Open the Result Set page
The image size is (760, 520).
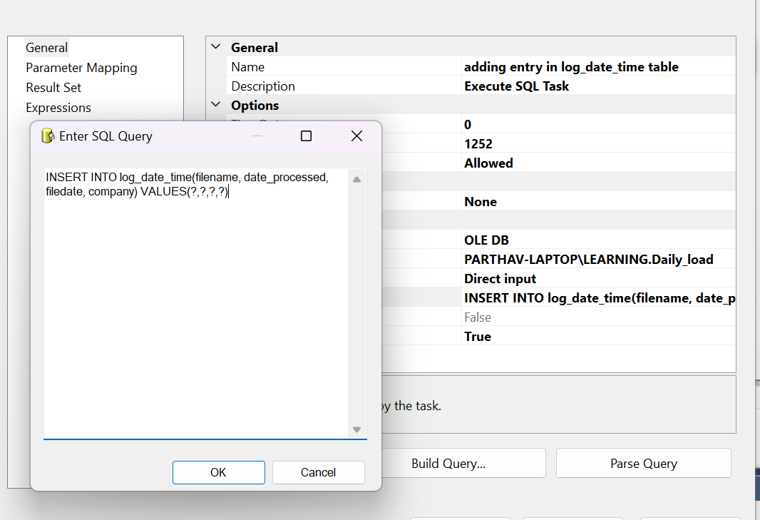click(x=53, y=87)
